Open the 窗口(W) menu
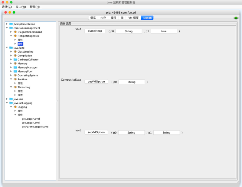The image size is (242, 187). point(21,7)
